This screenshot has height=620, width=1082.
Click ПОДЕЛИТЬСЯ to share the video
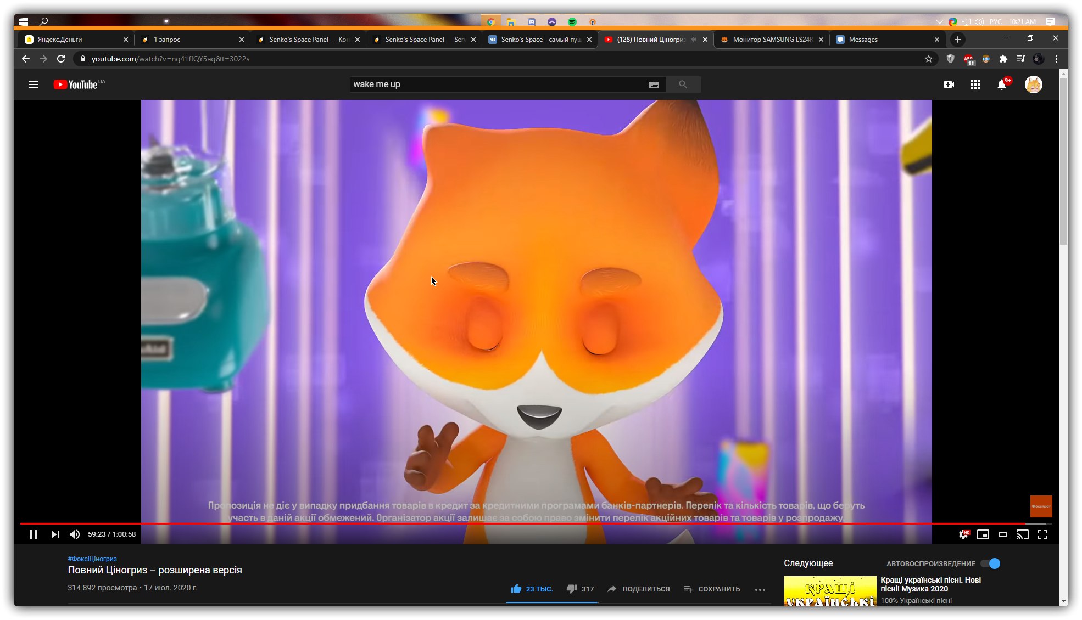pos(639,589)
